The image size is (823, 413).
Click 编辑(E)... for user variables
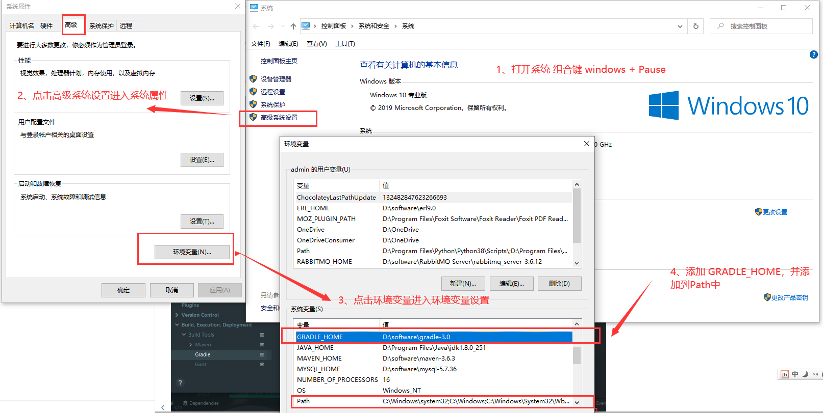(x=511, y=284)
